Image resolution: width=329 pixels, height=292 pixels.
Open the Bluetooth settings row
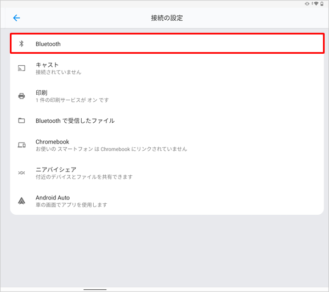167,43
